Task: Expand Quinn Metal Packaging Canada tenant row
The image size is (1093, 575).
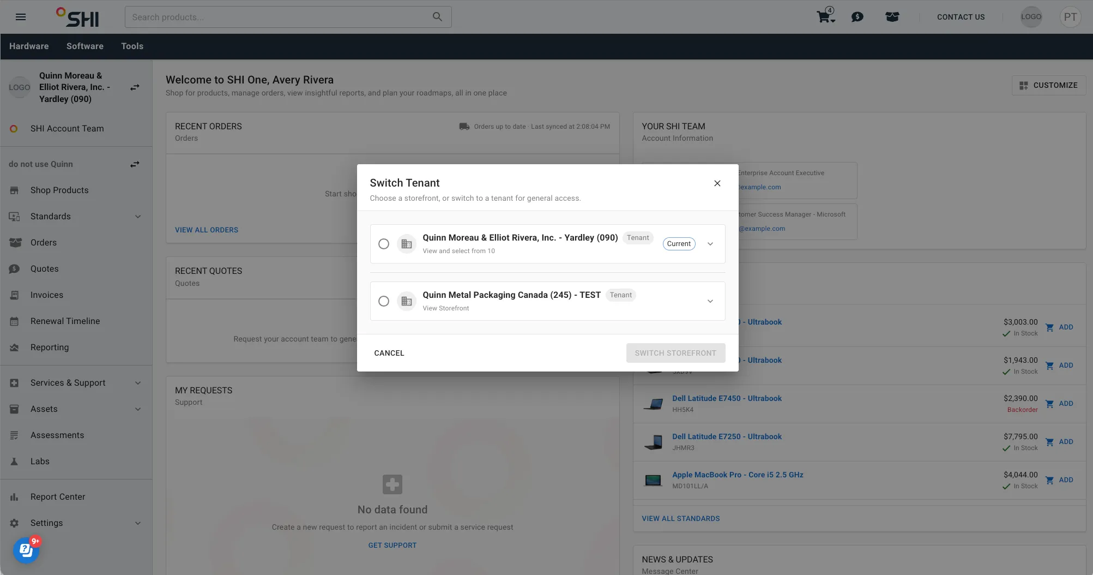Action: click(710, 301)
